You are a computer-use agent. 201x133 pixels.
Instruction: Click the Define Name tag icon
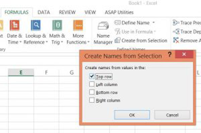[x=118, y=23]
